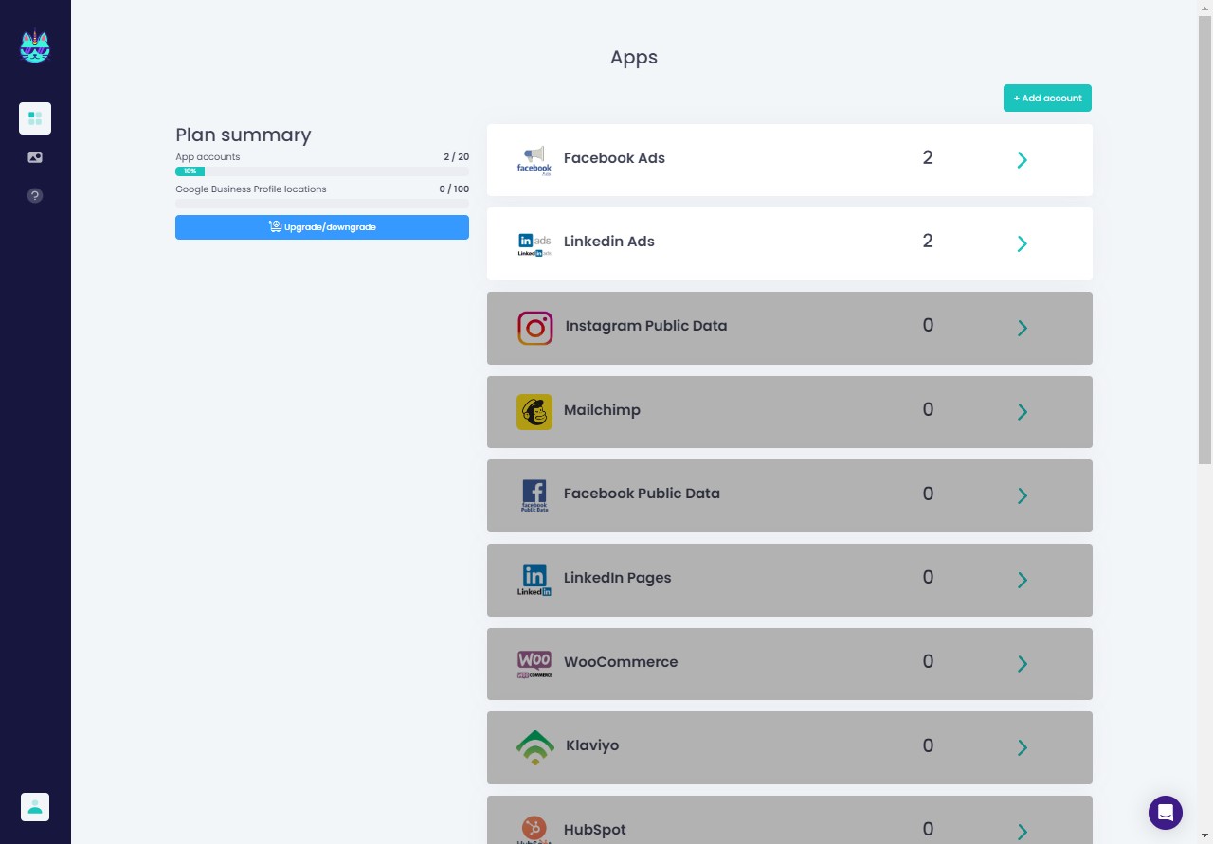
Task: Click the Facebook Ads megaphone logo
Action: click(x=534, y=160)
